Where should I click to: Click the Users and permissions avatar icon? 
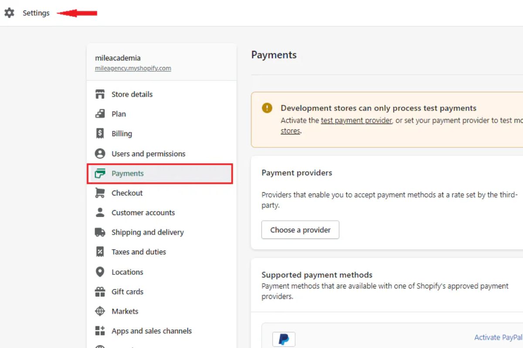coord(100,154)
